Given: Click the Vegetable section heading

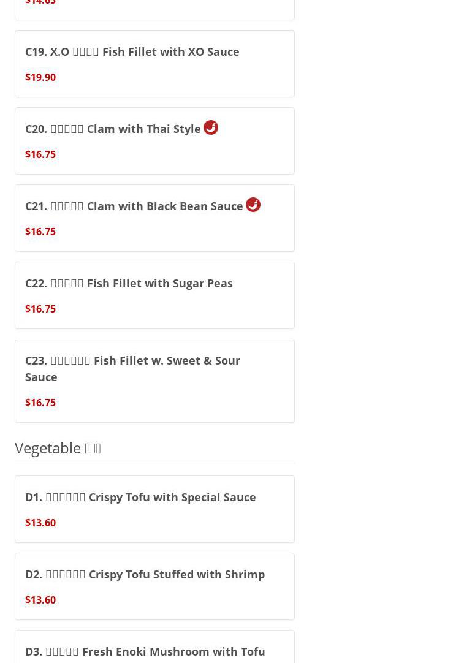Looking at the screenshot, I should [x=58, y=448].
